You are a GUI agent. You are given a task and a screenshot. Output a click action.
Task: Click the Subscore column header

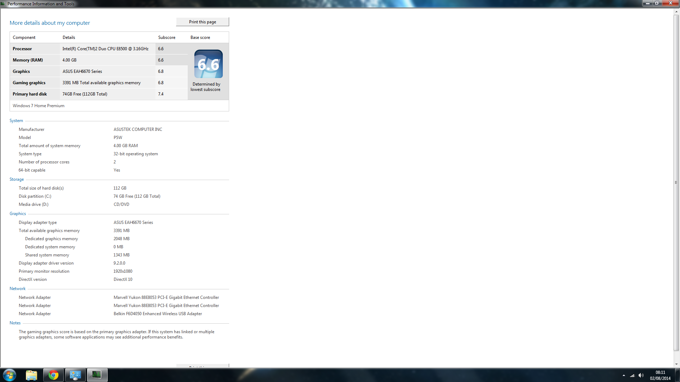(x=167, y=37)
